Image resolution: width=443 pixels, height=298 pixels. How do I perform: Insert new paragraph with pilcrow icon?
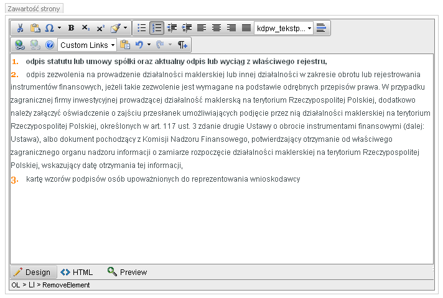click(182, 45)
